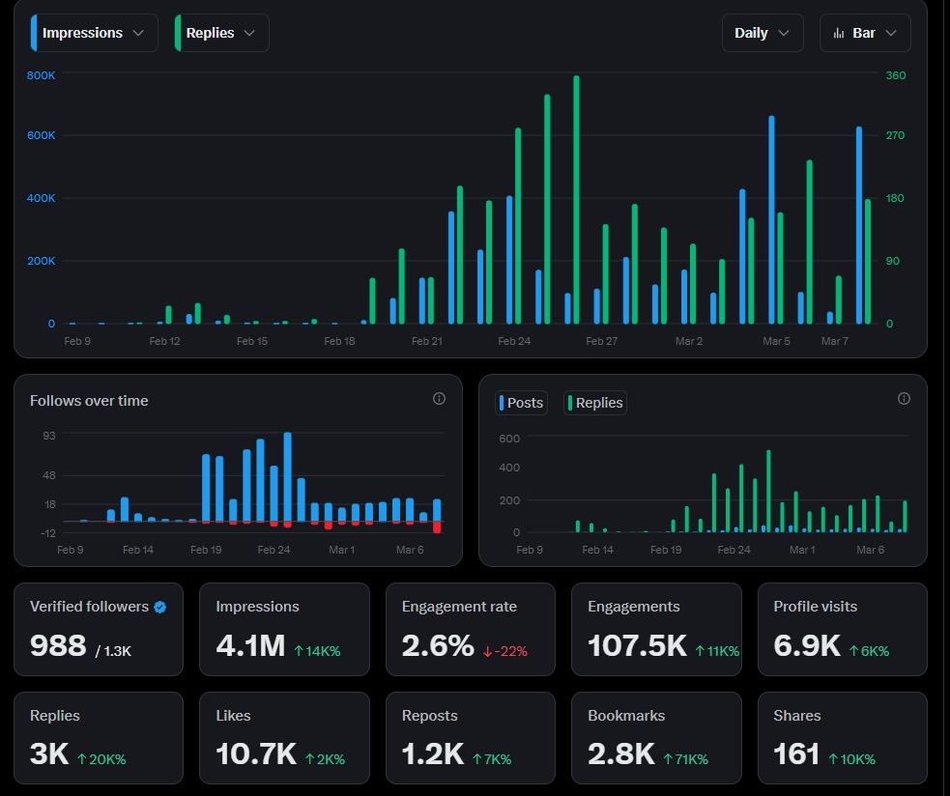Select the Replies 3K card
The width and height of the screenshot is (950, 796).
click(x=99, y=738)
